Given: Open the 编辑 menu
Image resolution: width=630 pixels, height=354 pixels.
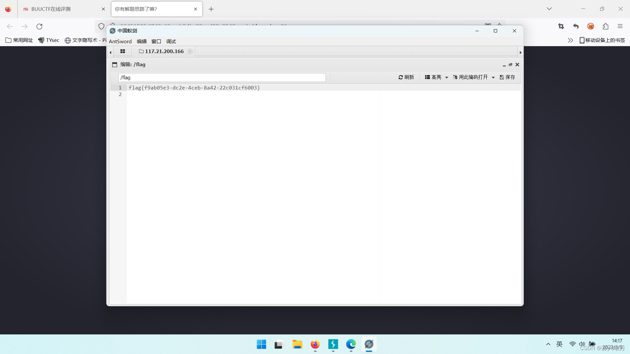Looking at the screenshot, I should point(142,41).
